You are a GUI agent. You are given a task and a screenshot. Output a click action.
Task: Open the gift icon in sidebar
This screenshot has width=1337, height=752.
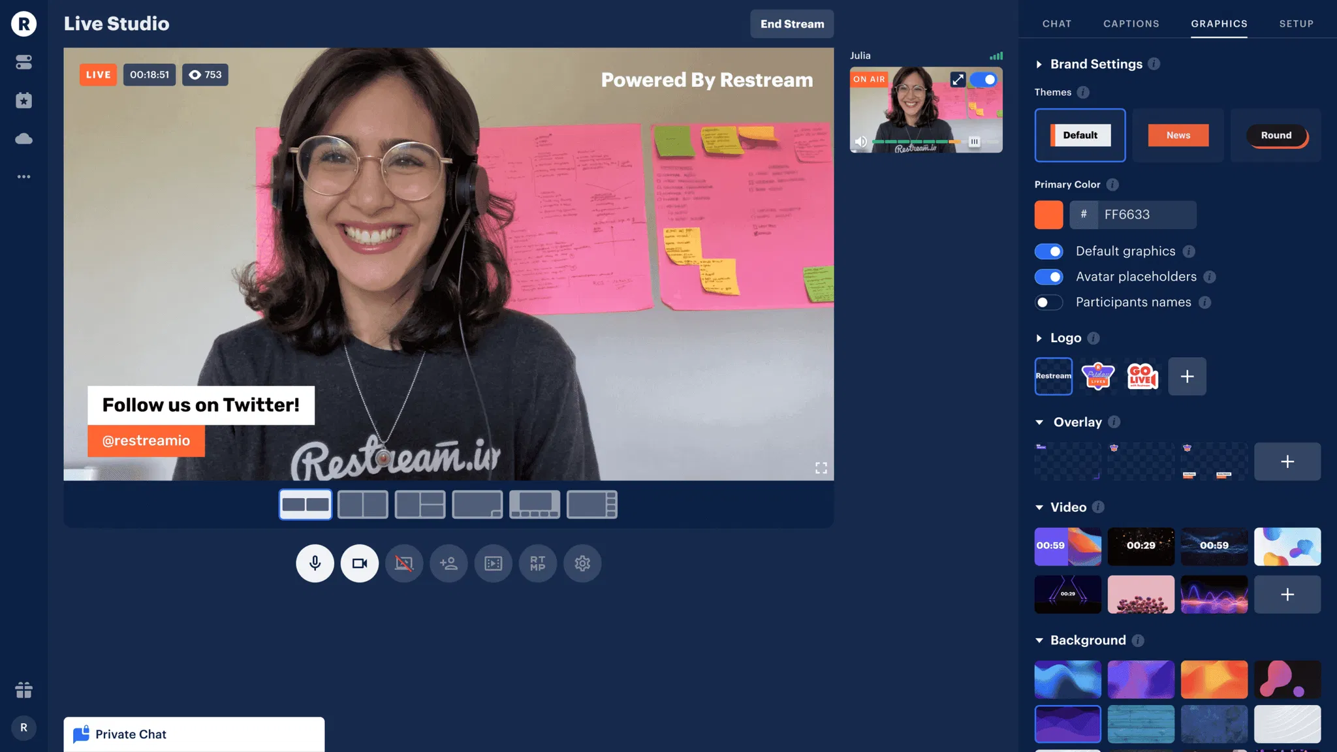pos(24,690)
